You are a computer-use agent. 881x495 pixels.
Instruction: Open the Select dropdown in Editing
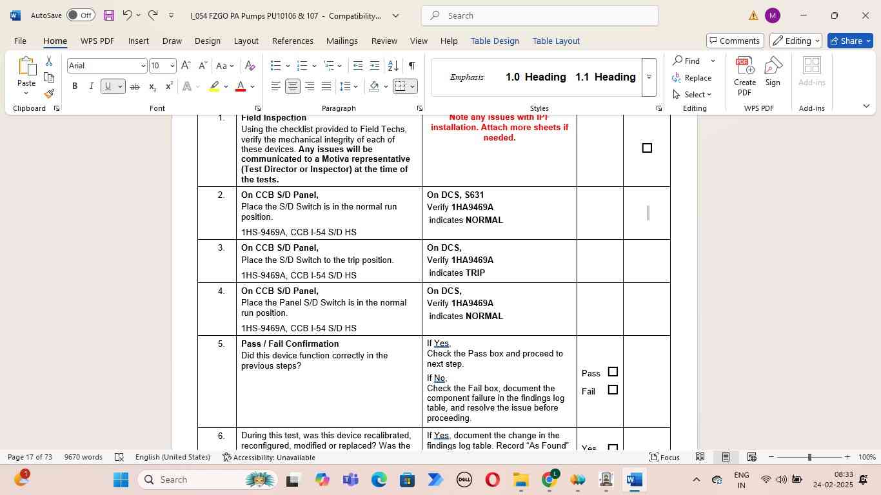click(692, 95)
